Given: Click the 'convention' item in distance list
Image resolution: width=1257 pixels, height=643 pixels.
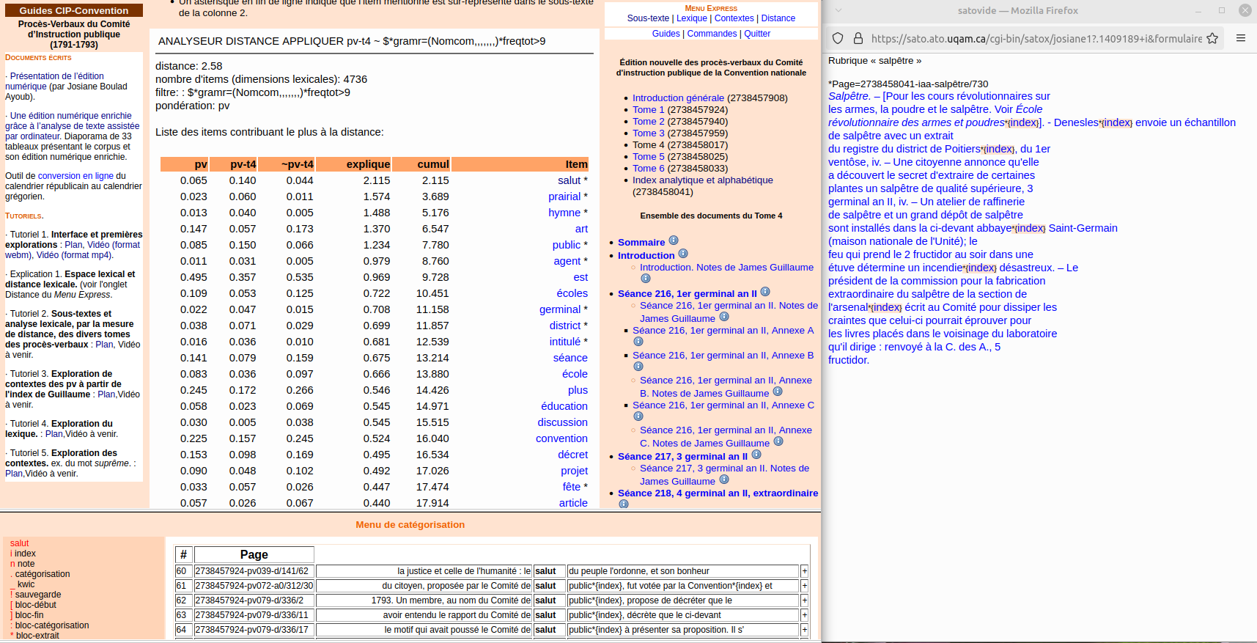Looking at the screenshot, I should point(561,438).
